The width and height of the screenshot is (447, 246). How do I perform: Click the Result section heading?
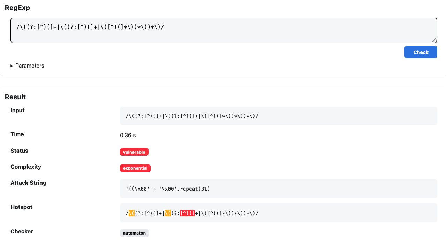[x=15, y=97]
